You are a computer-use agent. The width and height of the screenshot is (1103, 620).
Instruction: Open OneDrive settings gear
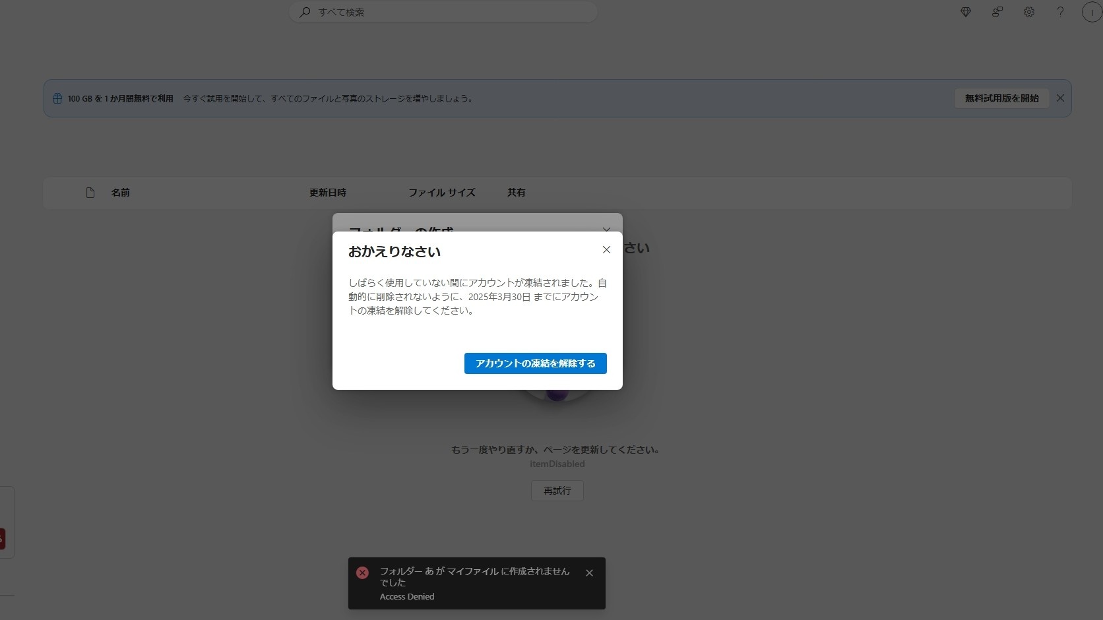1028,12
